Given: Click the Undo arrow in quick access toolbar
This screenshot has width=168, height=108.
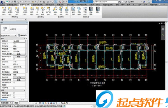Looking at the screenshot, I should (23, 2).
